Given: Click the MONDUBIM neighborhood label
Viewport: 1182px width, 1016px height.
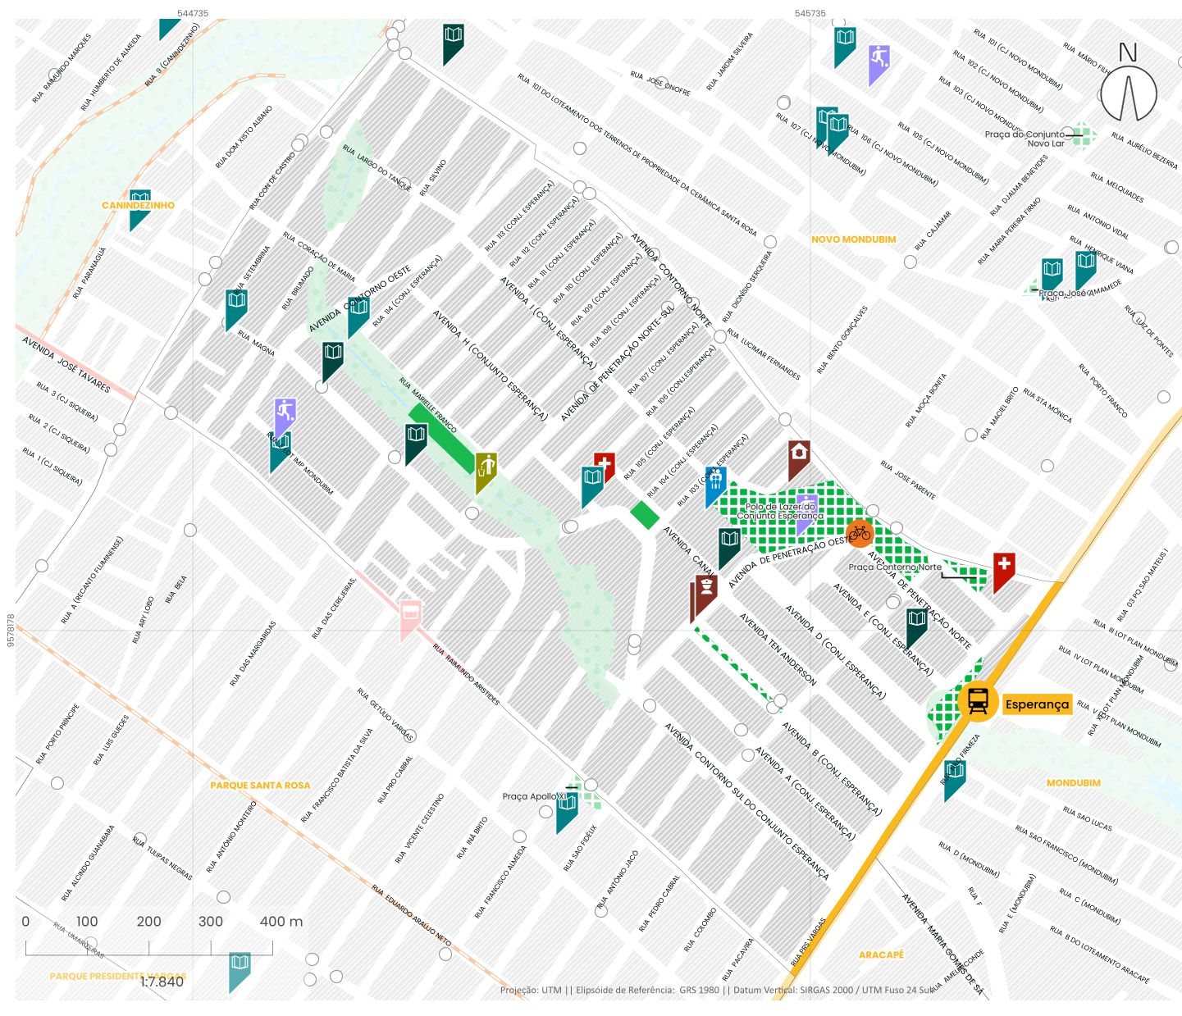Looking at the screenshot, I should (1074, 783).
